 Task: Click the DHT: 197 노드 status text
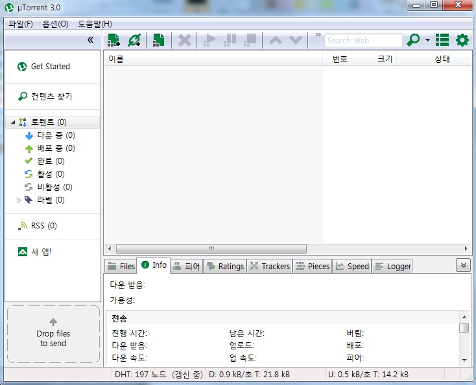[159, 375]
